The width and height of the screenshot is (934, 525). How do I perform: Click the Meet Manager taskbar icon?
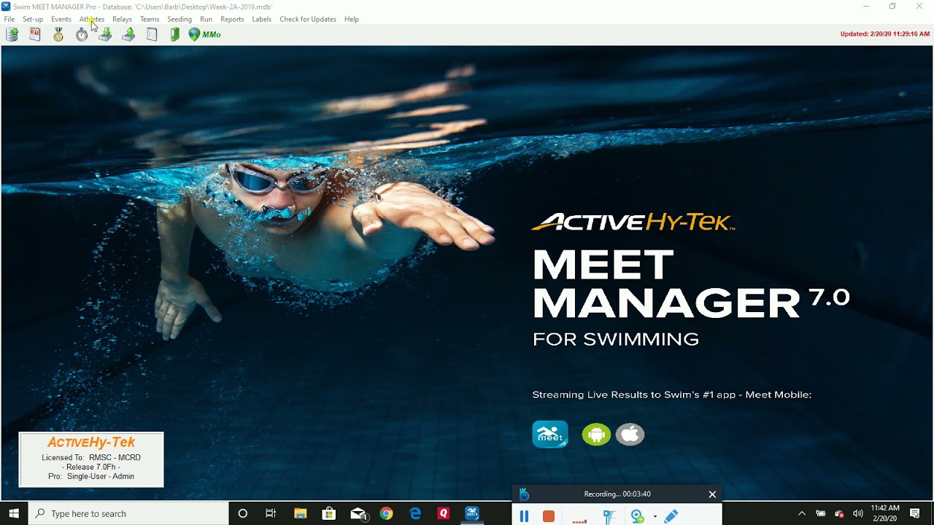472,513
